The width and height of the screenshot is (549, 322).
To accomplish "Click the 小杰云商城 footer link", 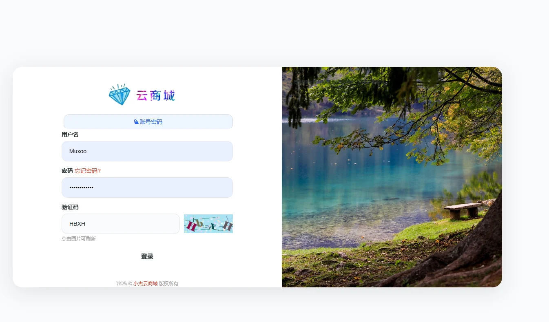I will point(146,283).
